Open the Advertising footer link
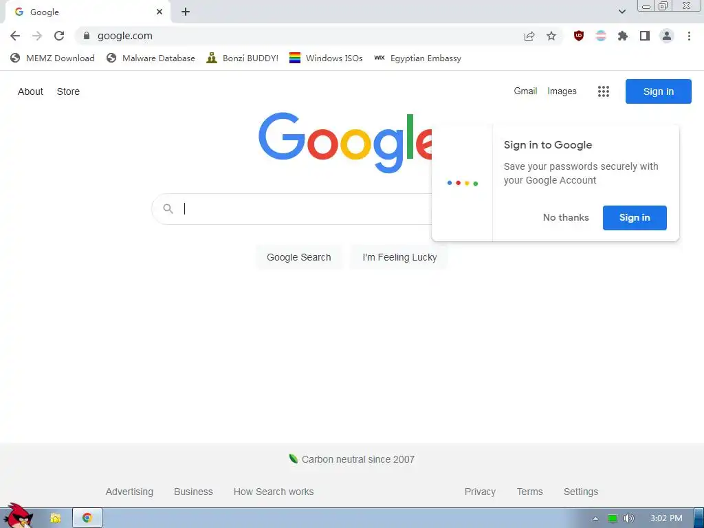The image size is (704, 528). point(129,492)
